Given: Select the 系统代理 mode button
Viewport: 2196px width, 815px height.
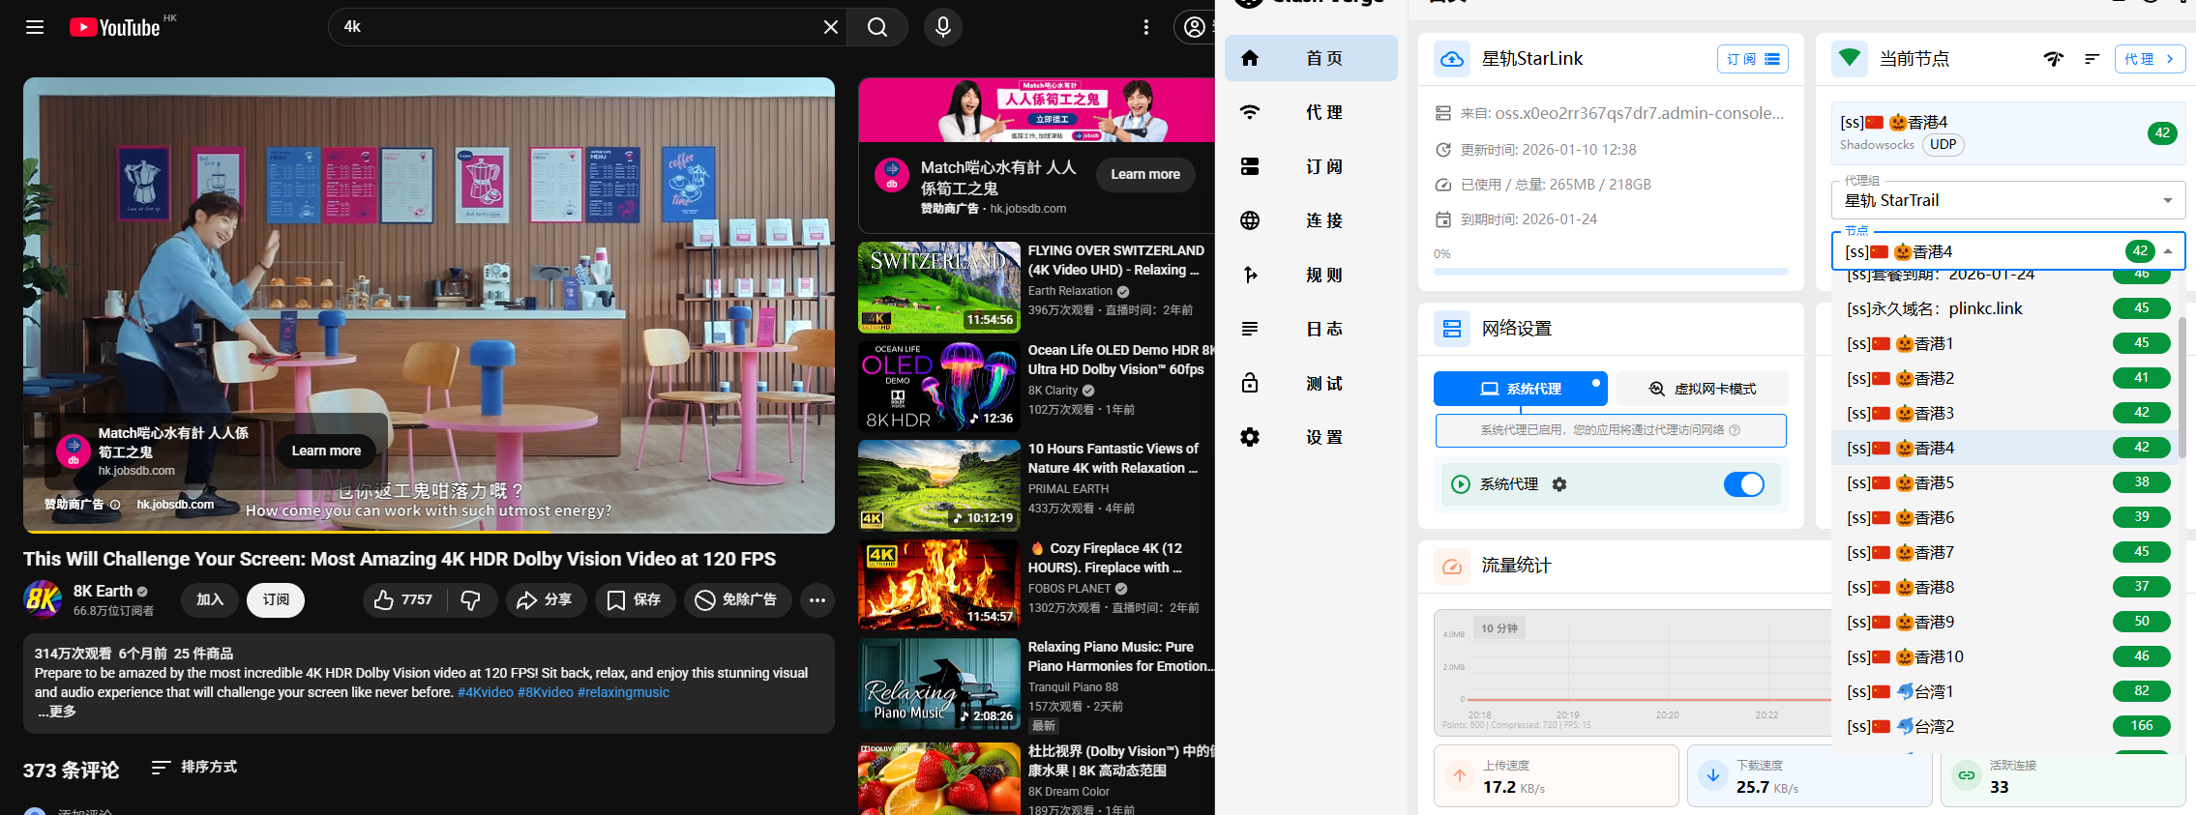Looking at the screenshot, I should point(1520,389).
